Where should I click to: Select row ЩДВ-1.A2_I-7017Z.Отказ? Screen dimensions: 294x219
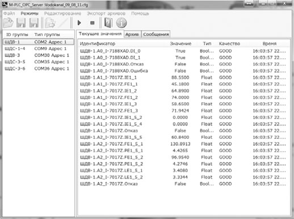coord(184,184)
